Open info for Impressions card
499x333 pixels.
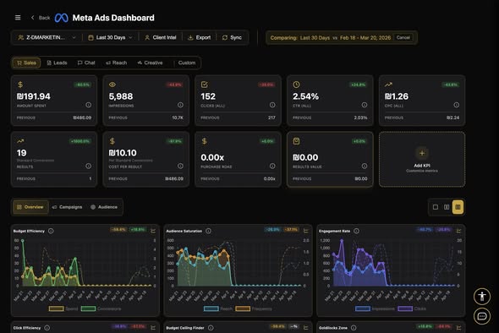[x=180, y=105]
